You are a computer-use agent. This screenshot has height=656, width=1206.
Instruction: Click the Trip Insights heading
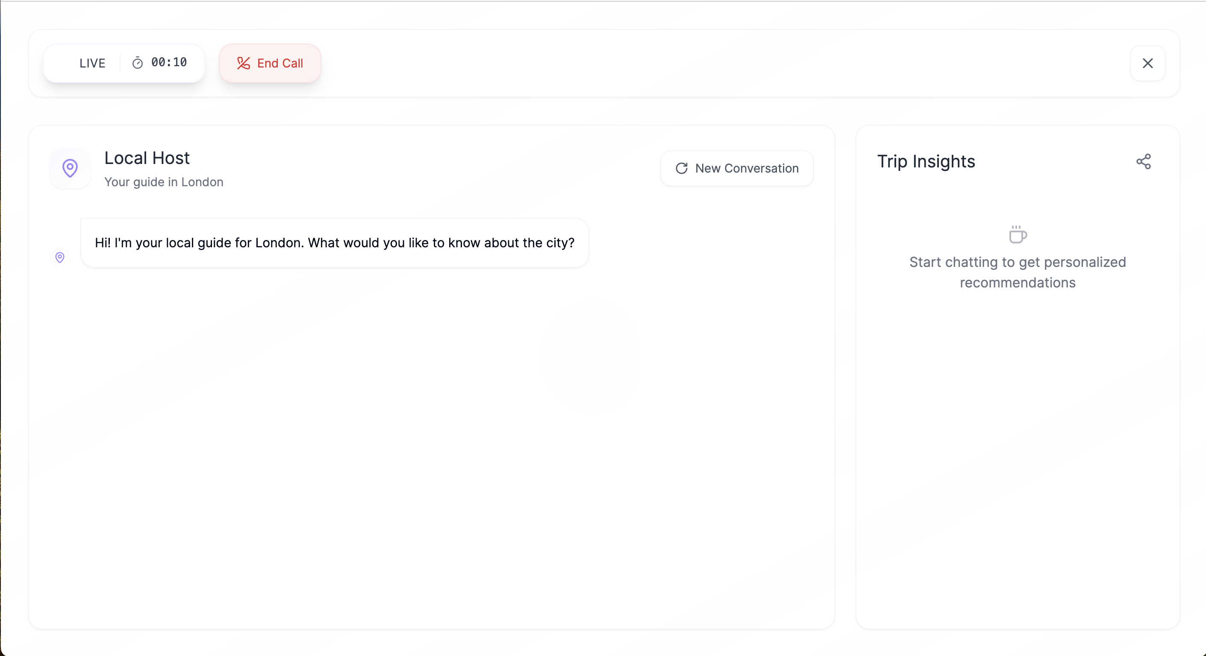coord(926,161)
